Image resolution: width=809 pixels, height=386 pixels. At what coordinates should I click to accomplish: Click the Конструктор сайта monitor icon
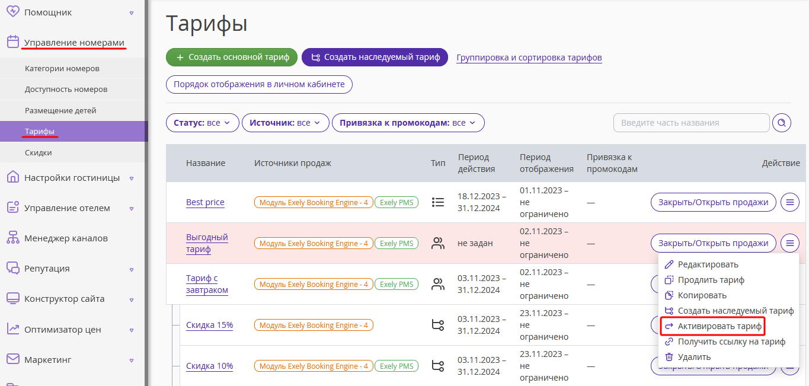pyautogui.click(x=13, y=299)
